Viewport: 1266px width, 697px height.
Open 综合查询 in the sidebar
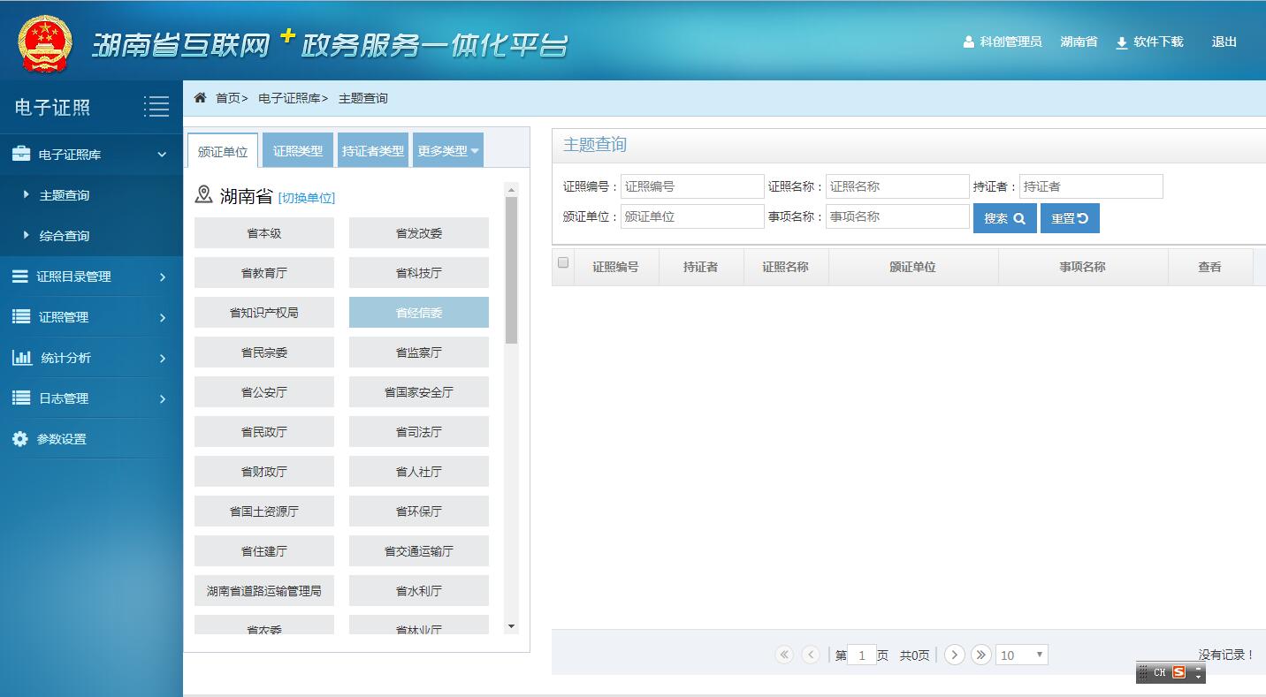65,236
